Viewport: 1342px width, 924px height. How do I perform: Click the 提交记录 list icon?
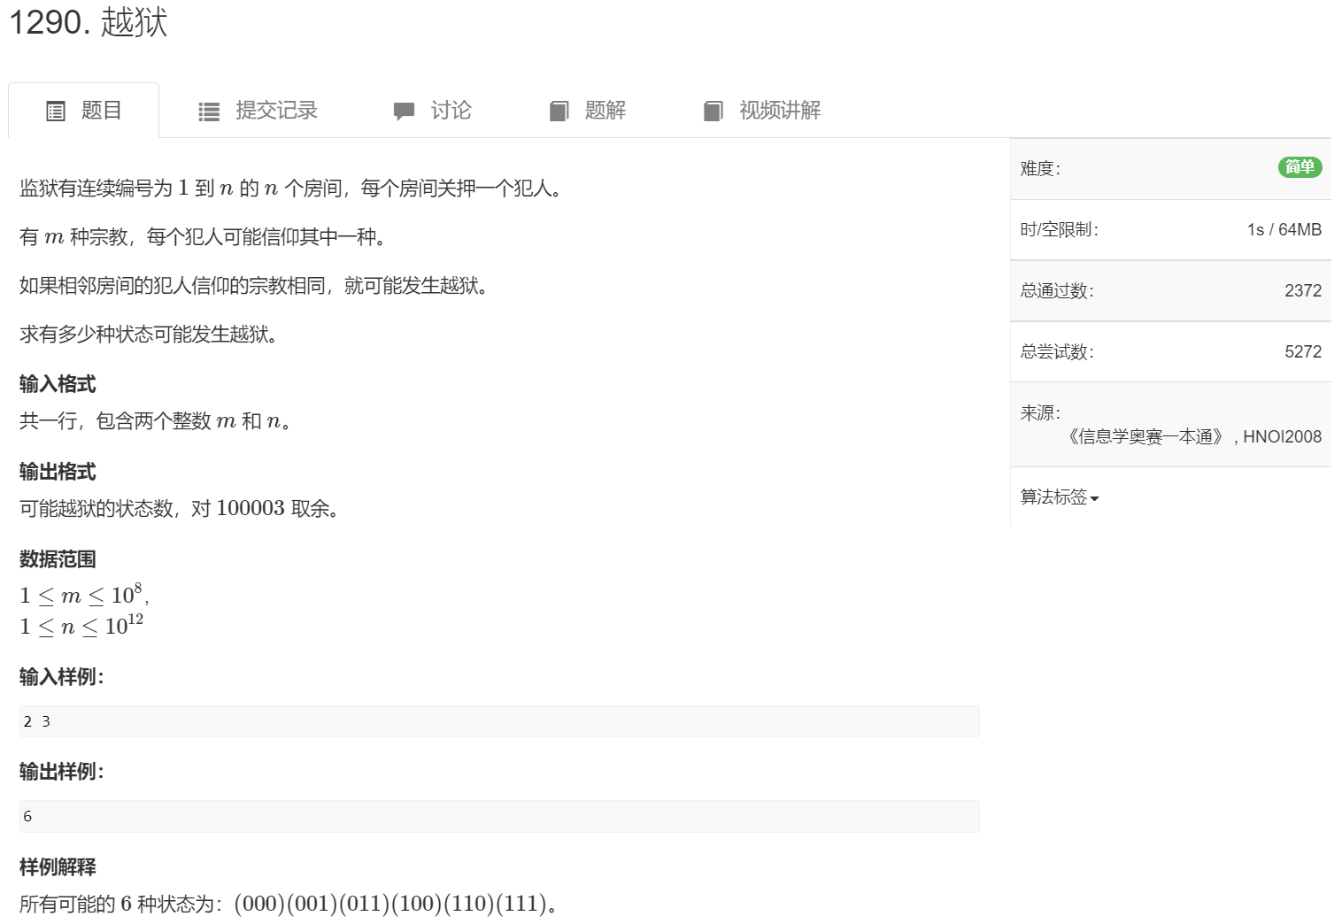[x=209, y=112]
